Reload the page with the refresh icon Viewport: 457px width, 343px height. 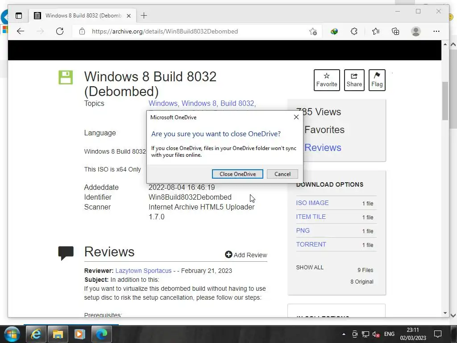point(60,31)
